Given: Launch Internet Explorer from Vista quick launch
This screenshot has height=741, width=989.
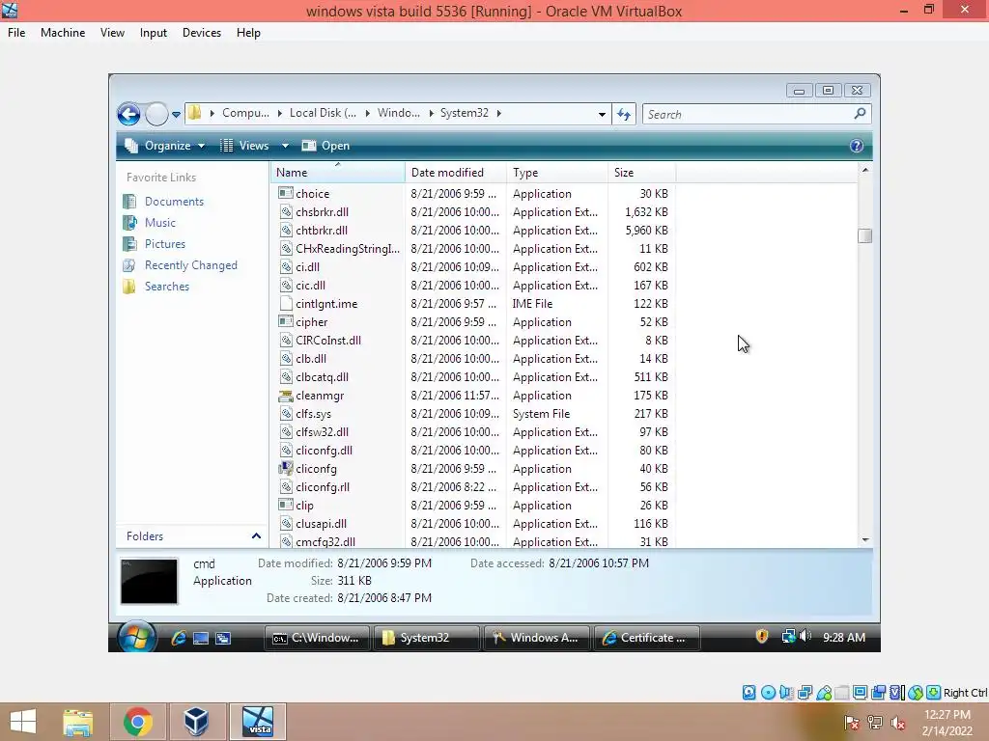Looking at the screenshot, I should pos(179,638).
